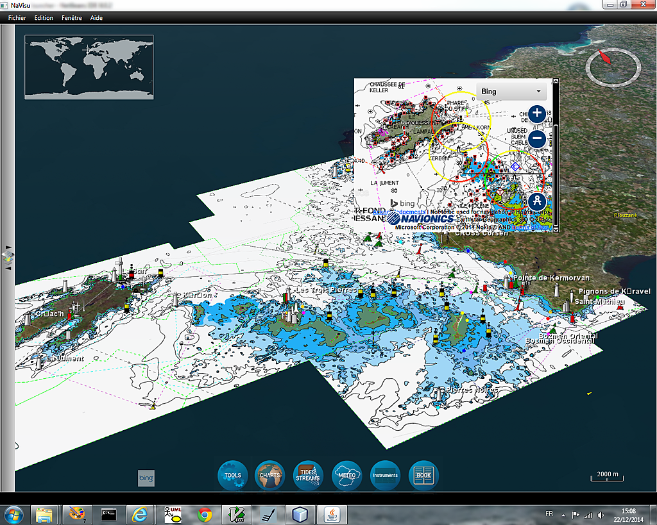Click the Bing logo at bottom left
The image size is (657, 525).
[146, 478]
